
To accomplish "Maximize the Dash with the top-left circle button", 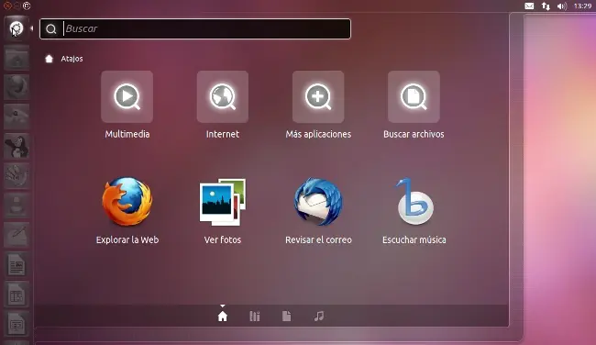I will (x=27, y=6).
